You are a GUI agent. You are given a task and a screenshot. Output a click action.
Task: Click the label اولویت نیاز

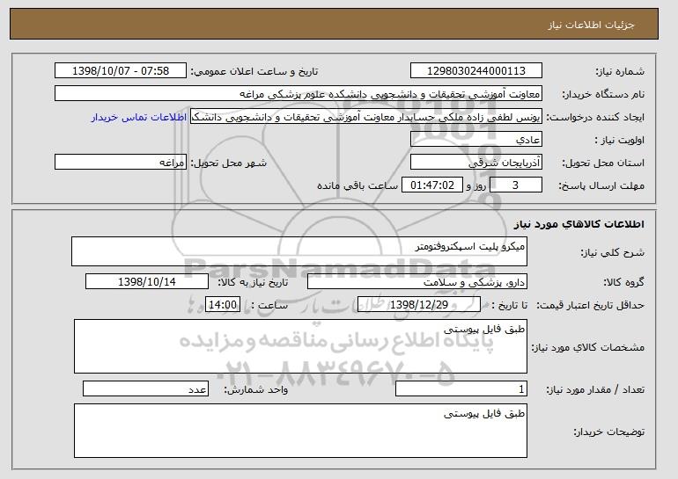619,140
